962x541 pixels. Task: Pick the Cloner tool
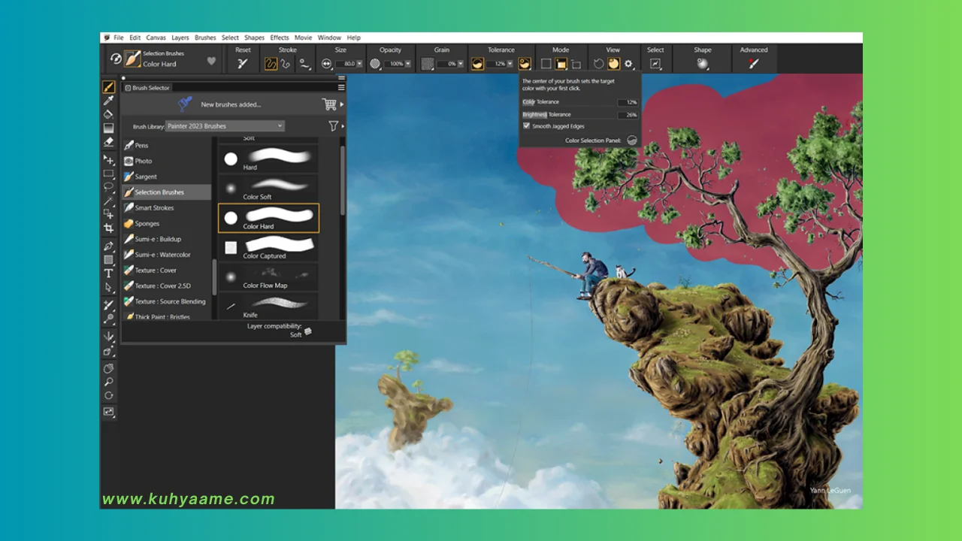point(108,304)
